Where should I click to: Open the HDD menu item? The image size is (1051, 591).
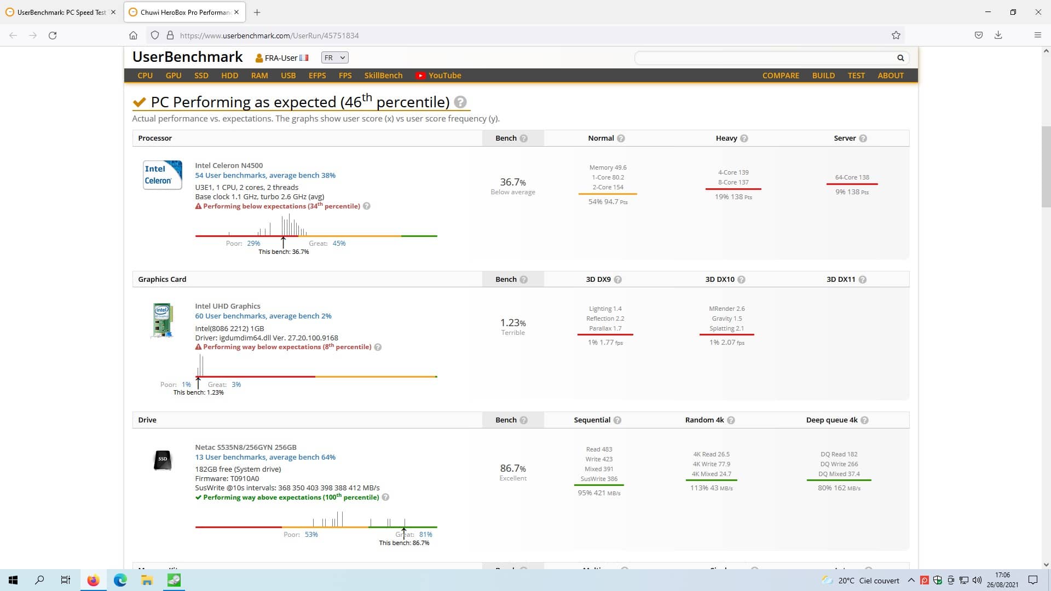(x=230, y=76)
